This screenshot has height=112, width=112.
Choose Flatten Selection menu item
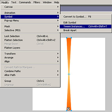(x=30, y=40)
